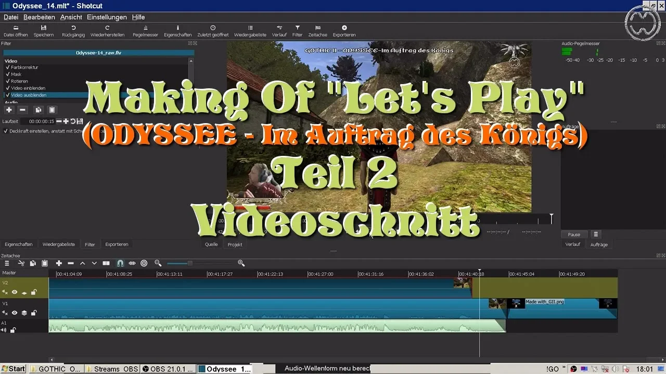Toggle Filter panel from main toolbar
This screenshot has height=374, width=666.
click(297, 31)
